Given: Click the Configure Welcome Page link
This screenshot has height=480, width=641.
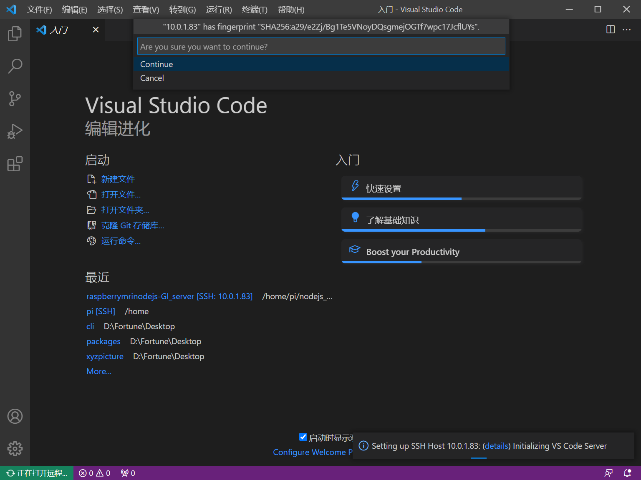Looking at the screenshot, I should point(313,452).
